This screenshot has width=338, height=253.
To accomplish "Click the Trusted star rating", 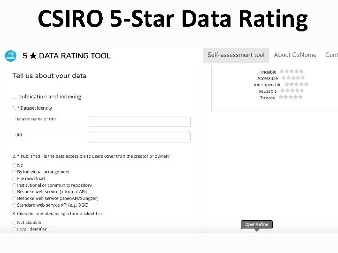I will pos(291,97).
